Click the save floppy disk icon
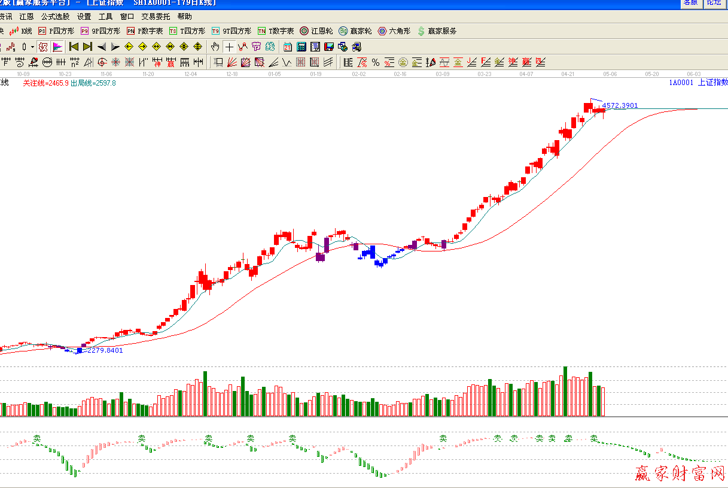 pos(328,47)
